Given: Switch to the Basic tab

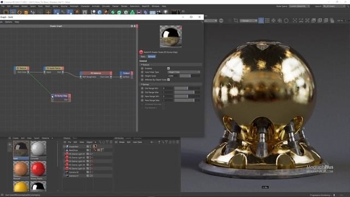Looking at the screenshot, I should click(x=143, y=57).
